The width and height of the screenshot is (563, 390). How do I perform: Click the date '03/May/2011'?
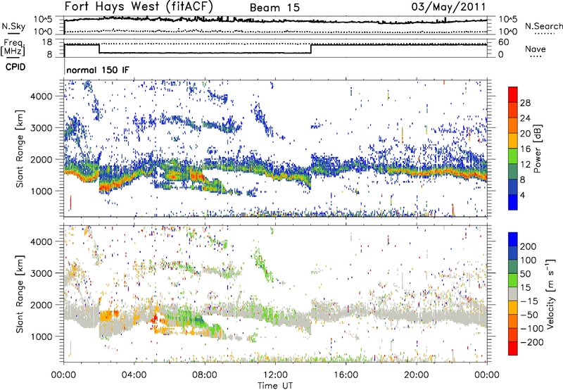point(448,7)
